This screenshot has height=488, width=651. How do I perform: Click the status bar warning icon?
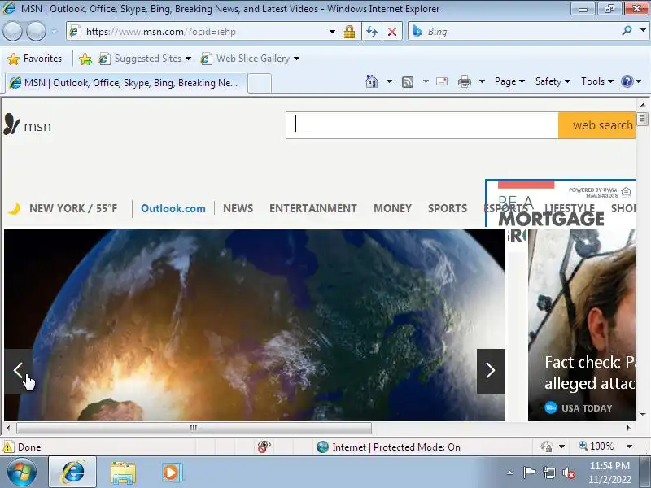[x=8, y=447]
